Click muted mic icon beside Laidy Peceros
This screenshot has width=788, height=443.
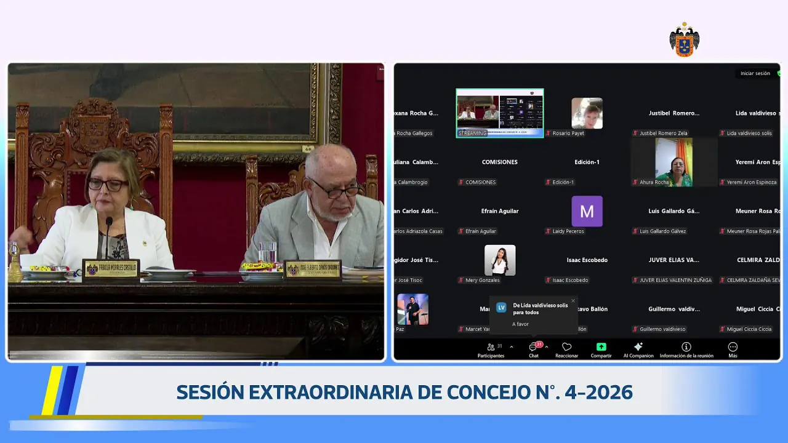(548, 231)
